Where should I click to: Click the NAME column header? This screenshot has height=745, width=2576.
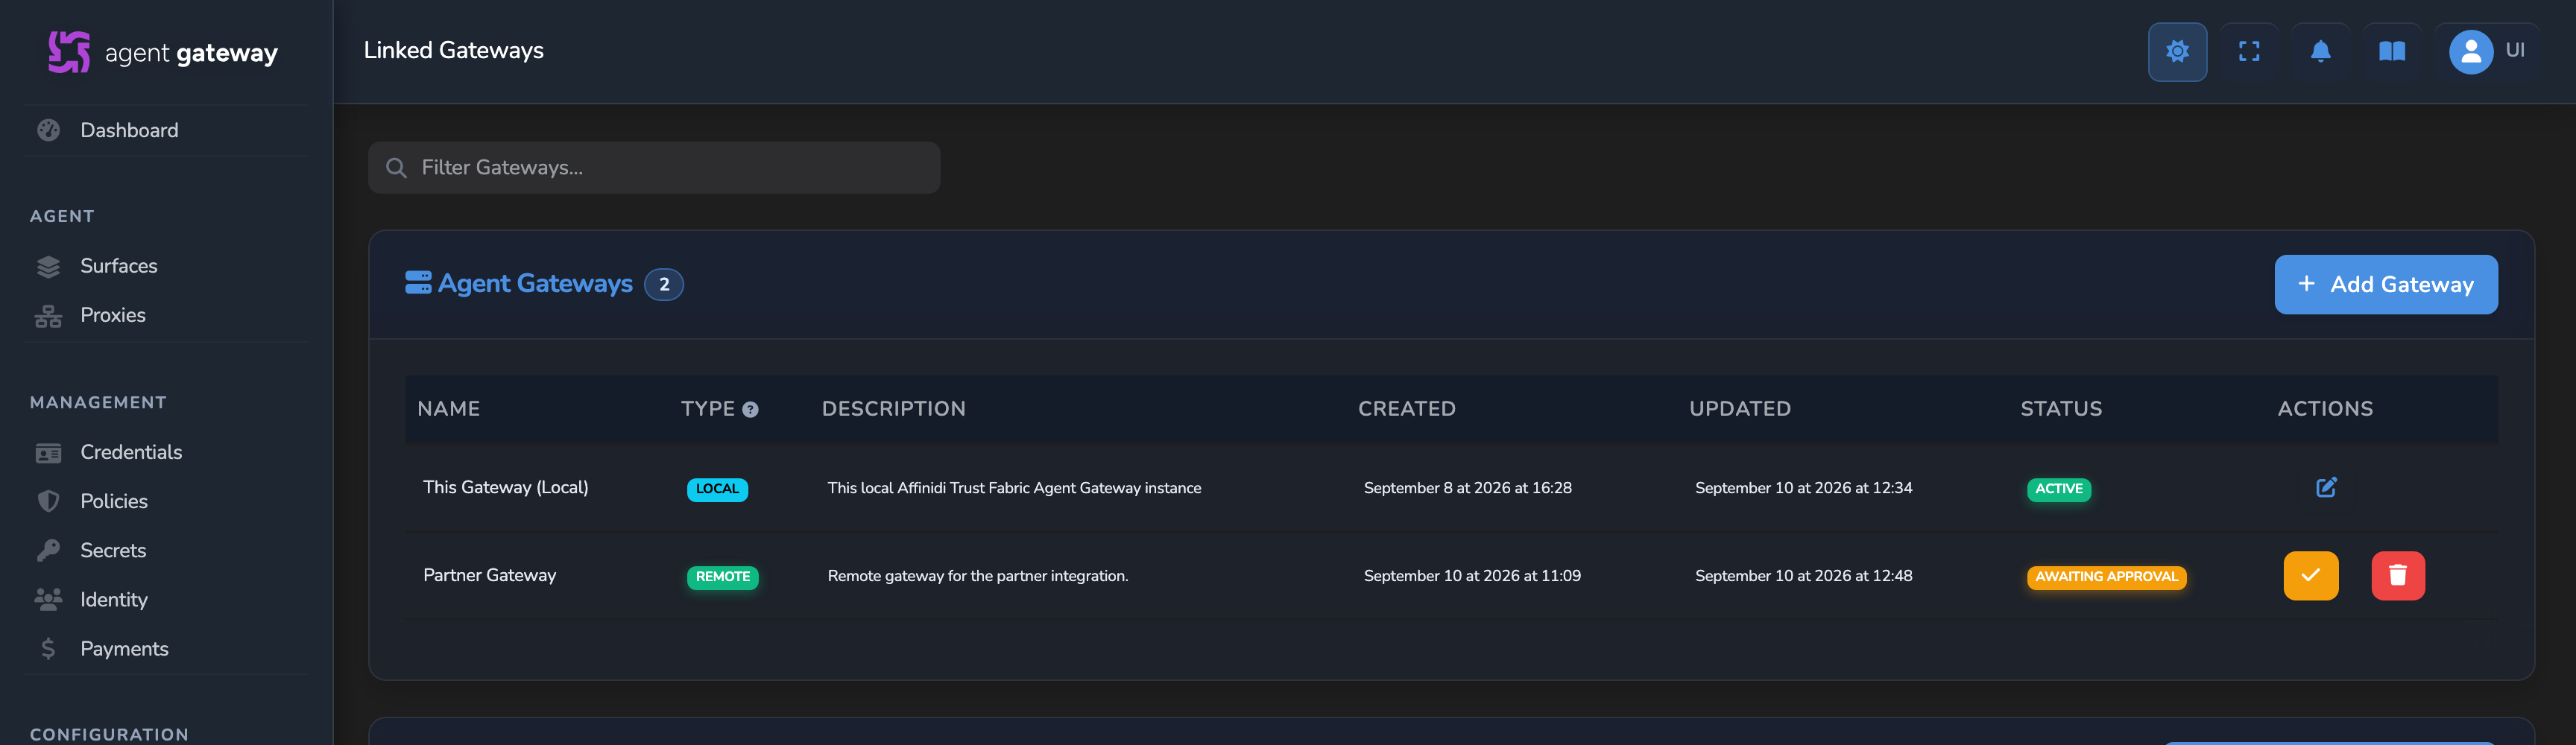[x=449, y=409]
